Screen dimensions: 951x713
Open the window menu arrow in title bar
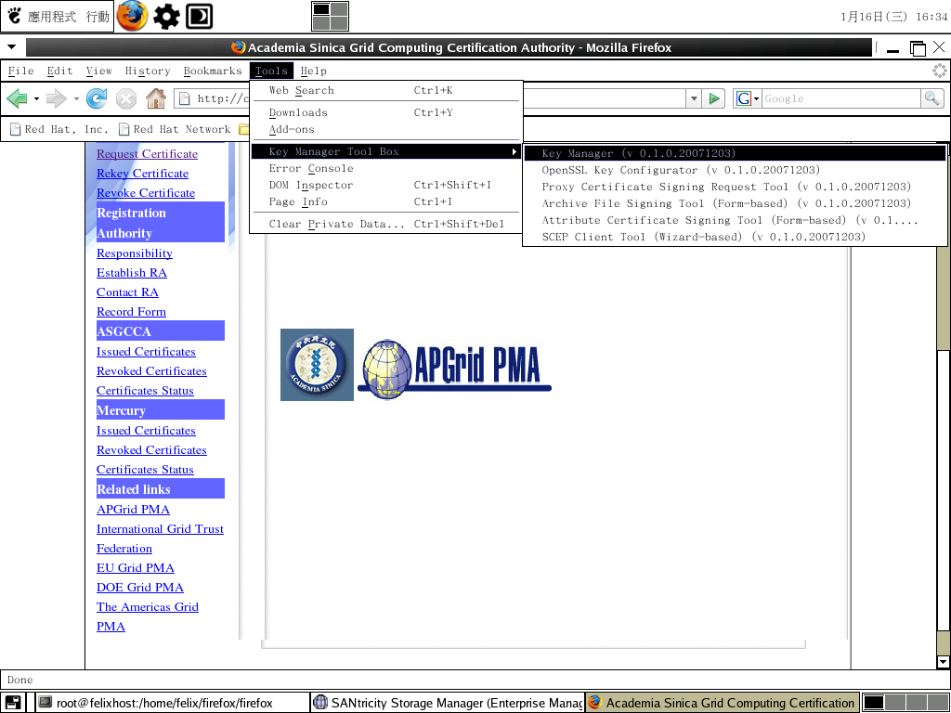point(11,47)
